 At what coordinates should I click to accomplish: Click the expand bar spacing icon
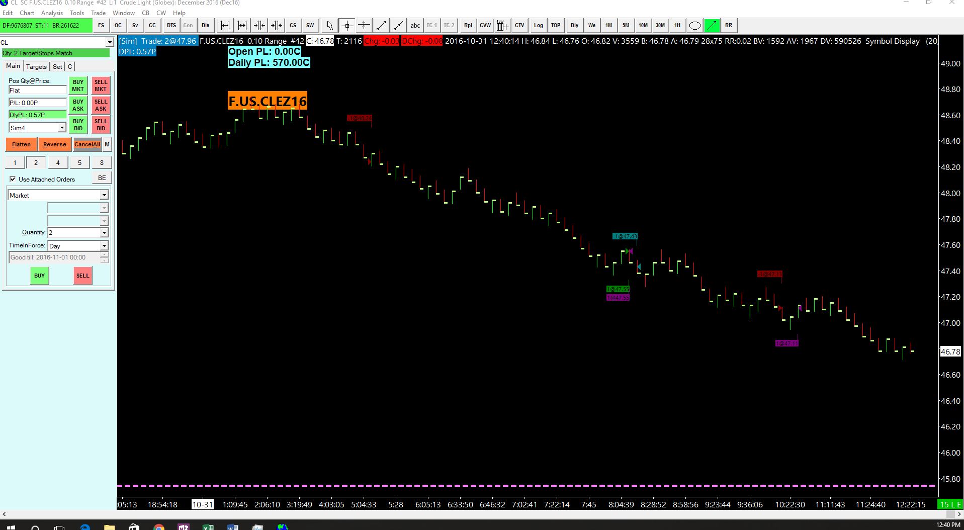tap(225, 25)
